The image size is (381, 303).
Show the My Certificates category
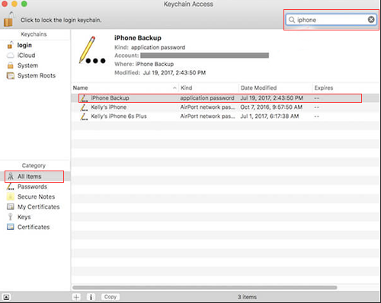(x=38, y=207)
